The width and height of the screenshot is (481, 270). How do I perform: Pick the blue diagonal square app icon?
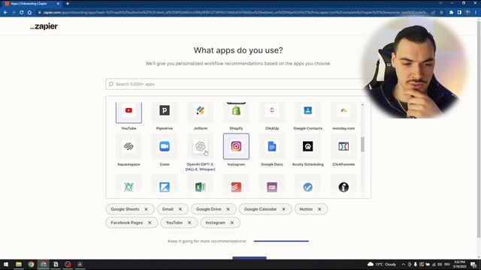pyautogui.click(x=165, y=187)
